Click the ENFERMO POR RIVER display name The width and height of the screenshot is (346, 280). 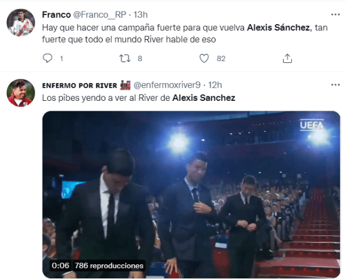(79, 85)
